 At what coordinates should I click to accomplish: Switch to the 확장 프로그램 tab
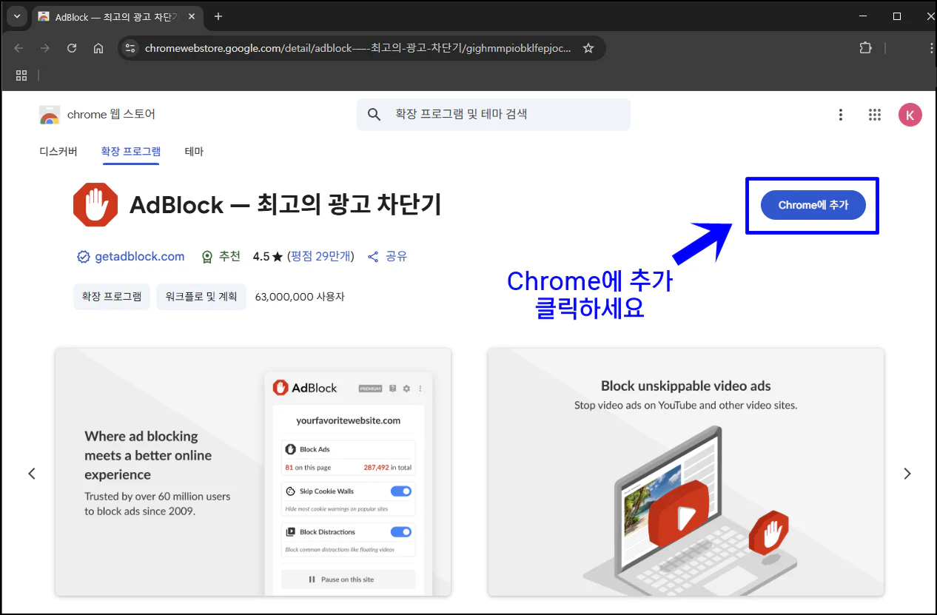[131, 152]
